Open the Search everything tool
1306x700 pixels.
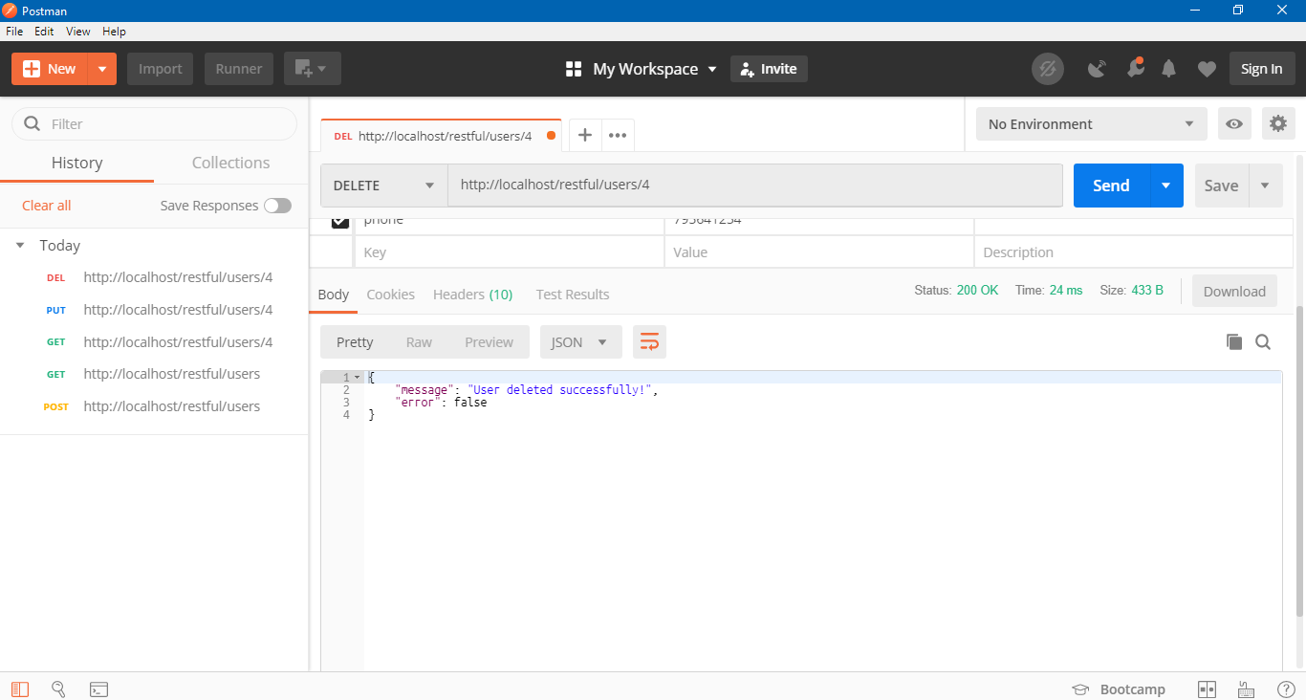pyautogui.click(x=58, y=689)
